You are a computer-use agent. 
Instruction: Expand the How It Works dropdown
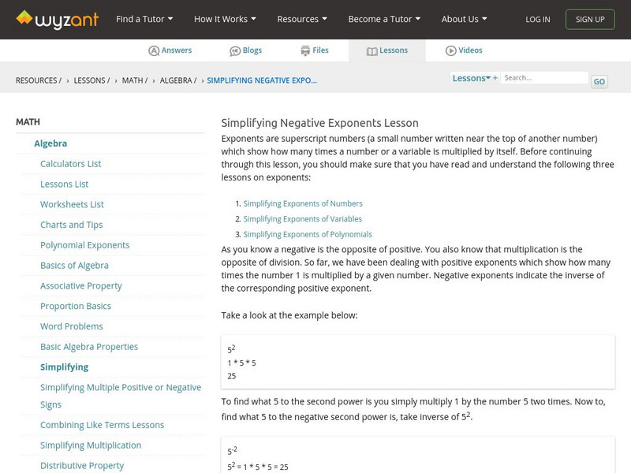click(226, 19)
